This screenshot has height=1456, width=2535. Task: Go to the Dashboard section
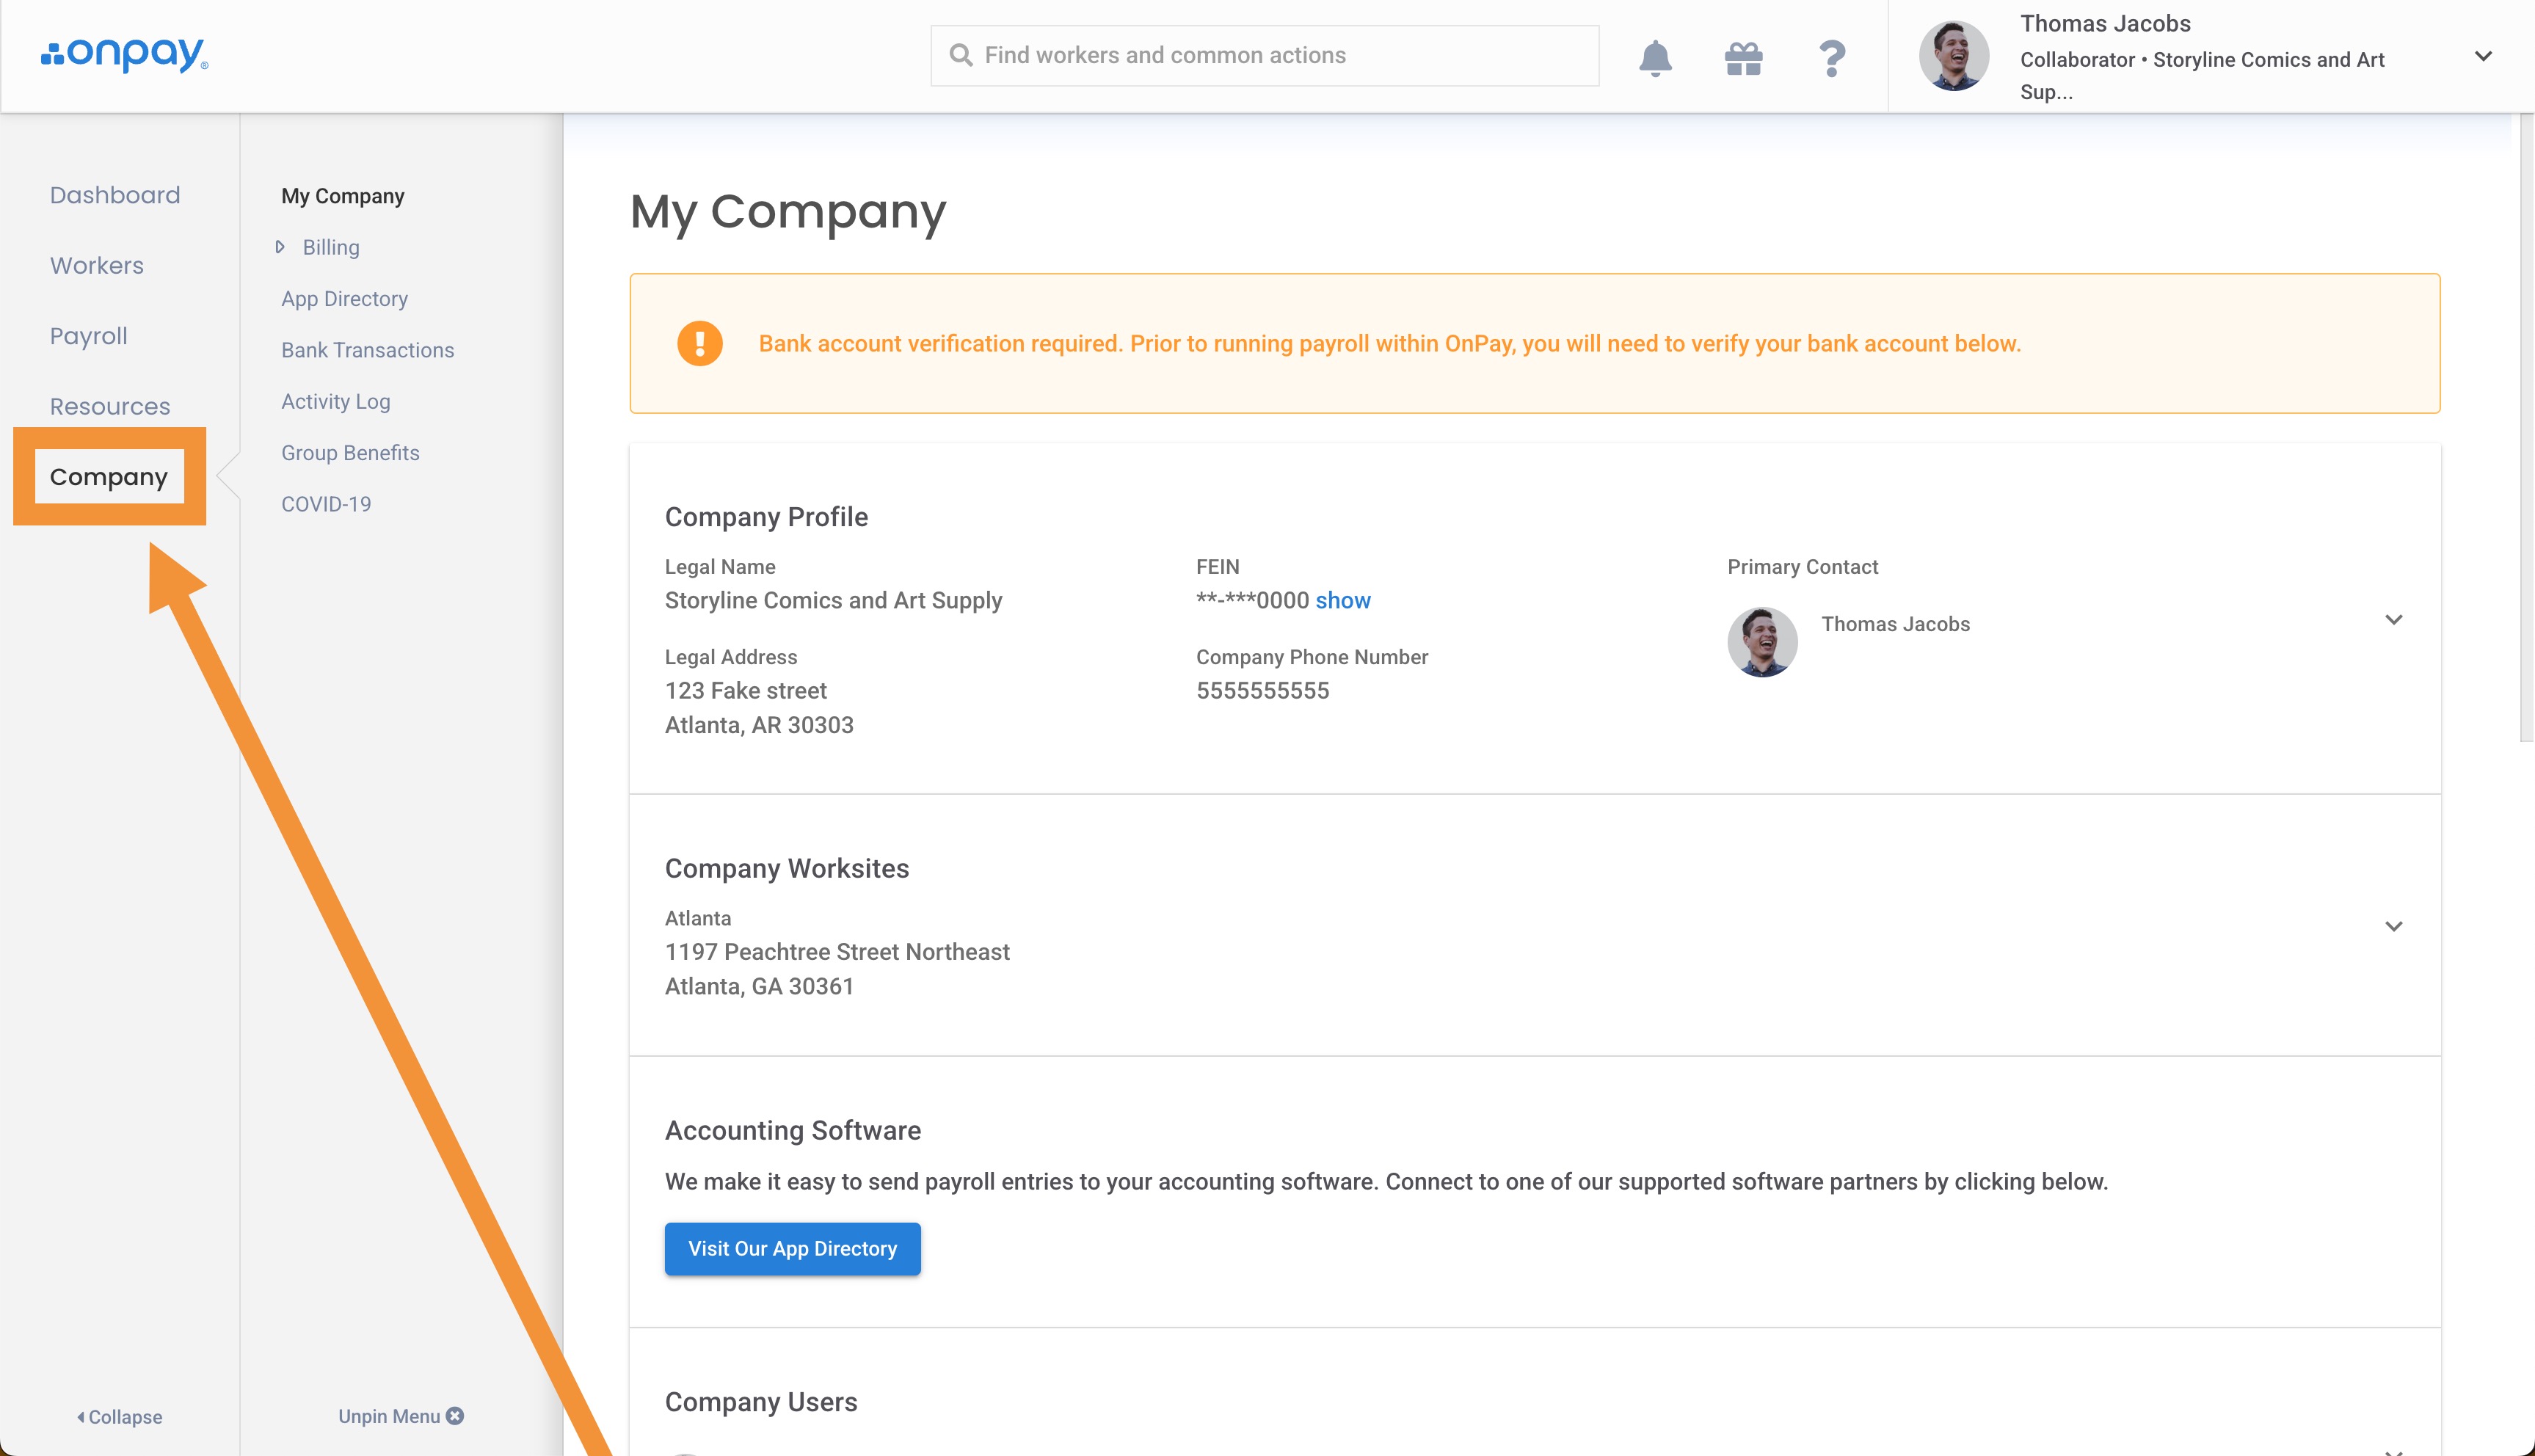115,195
